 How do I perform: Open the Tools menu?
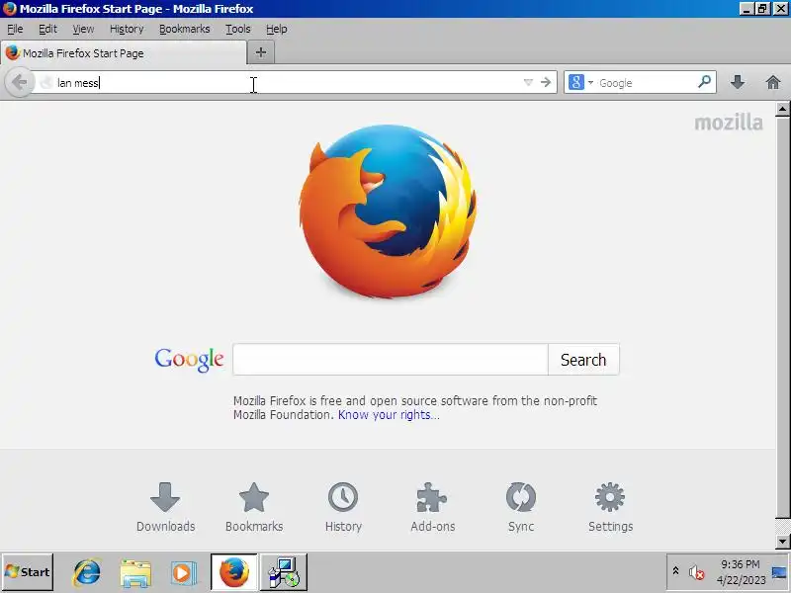coord(238,30)
